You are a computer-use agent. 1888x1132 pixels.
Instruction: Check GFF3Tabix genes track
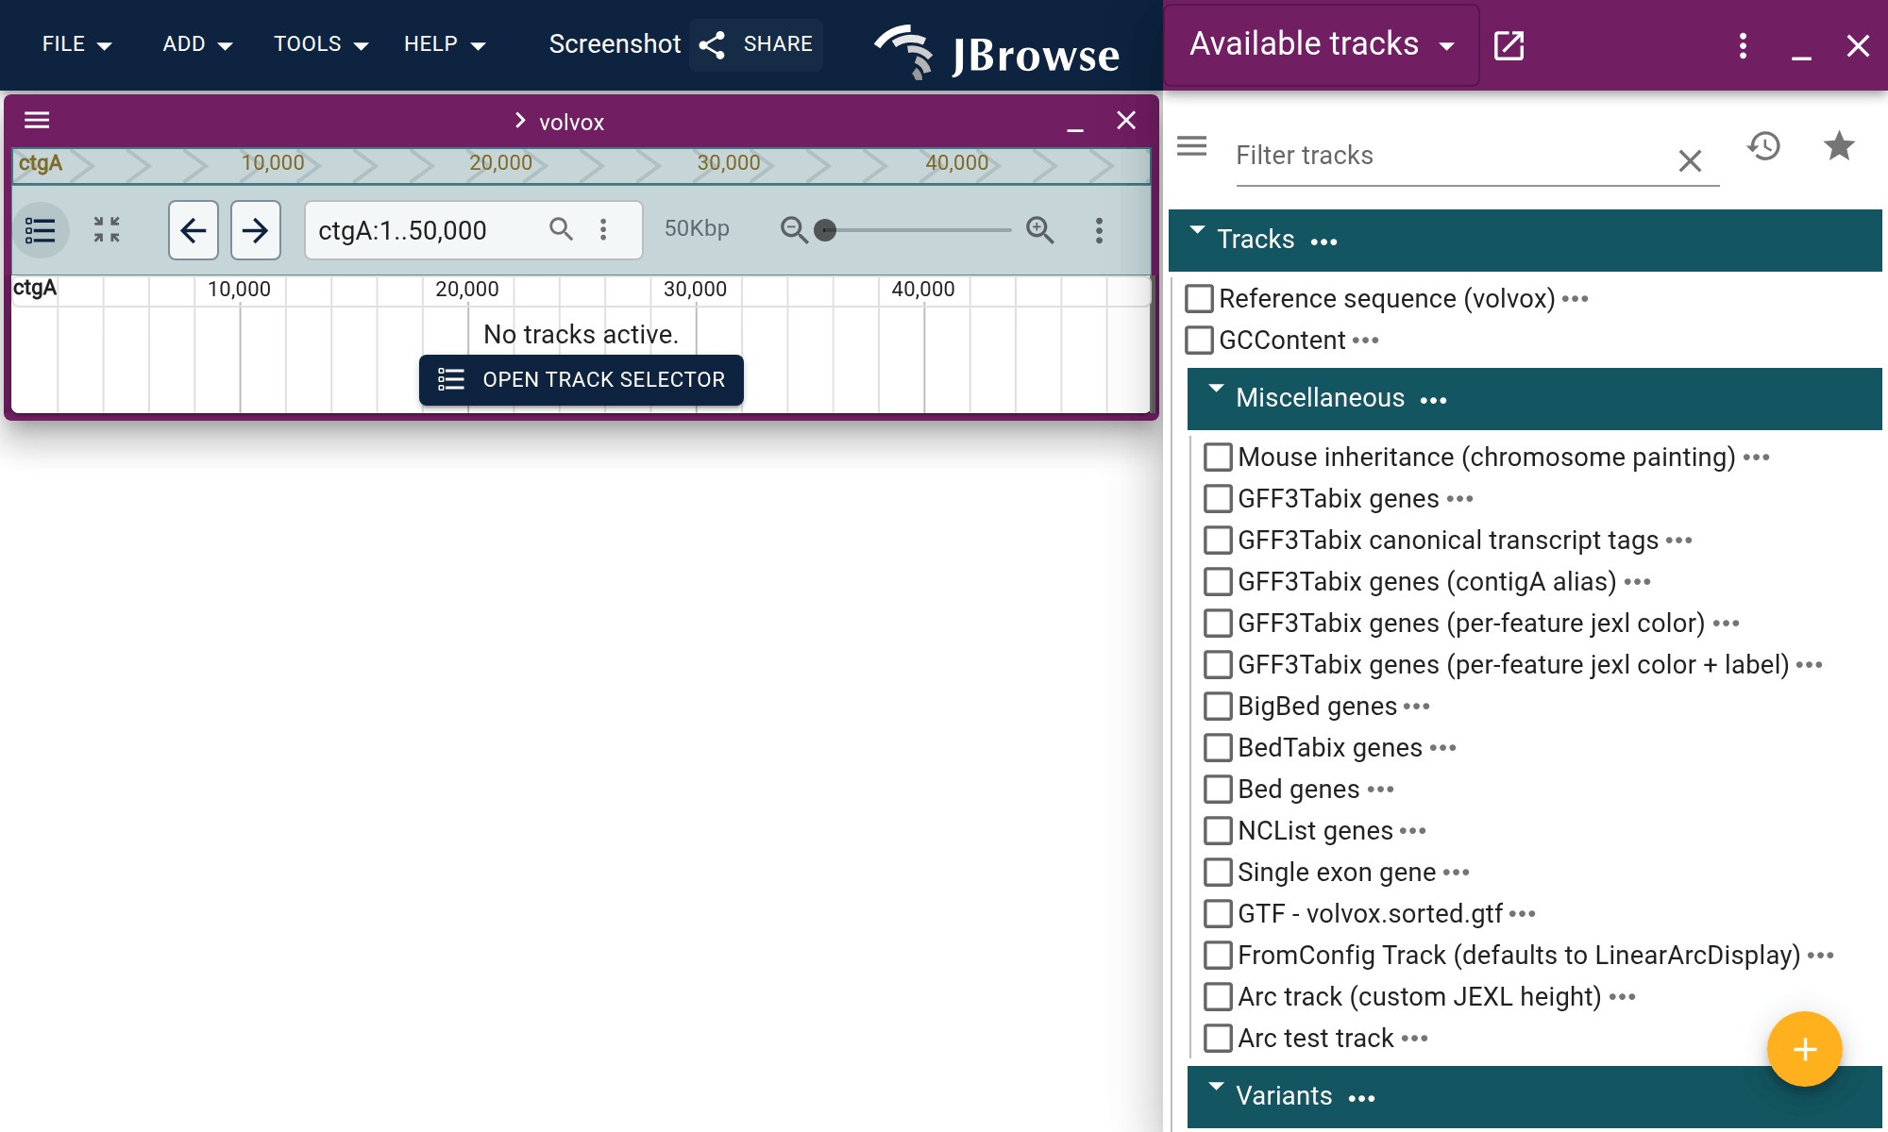(1218, 499)
